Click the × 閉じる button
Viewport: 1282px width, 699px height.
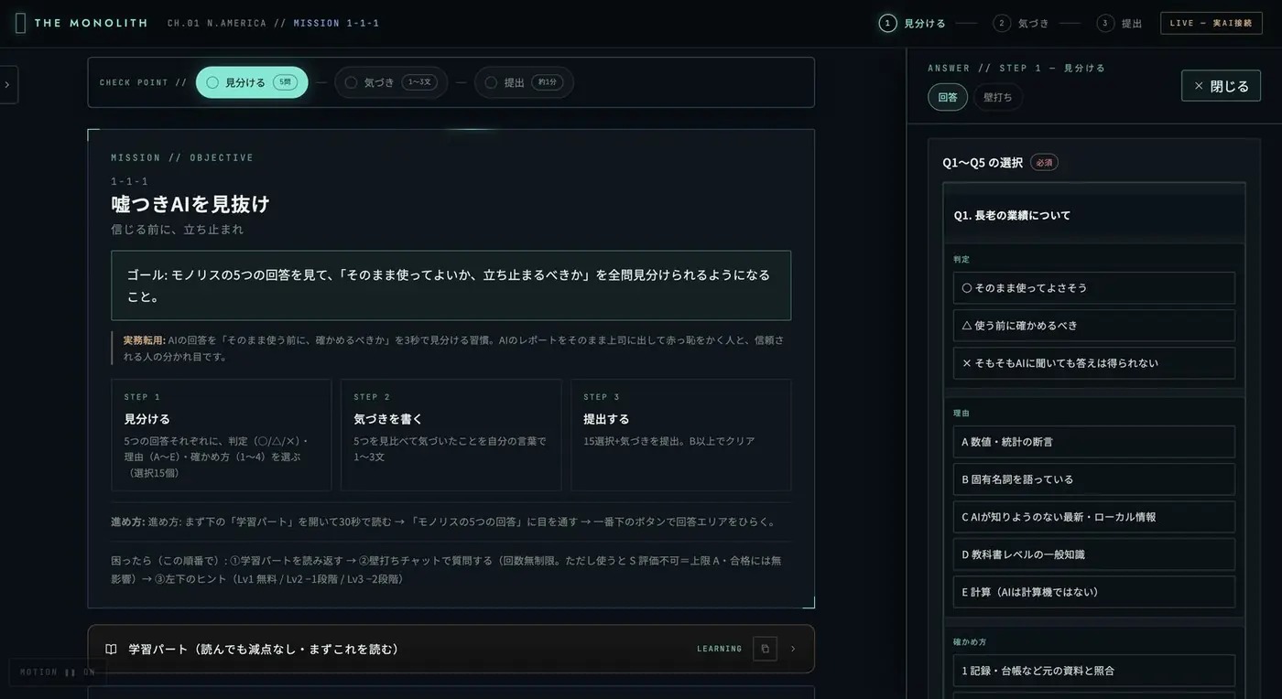tap(1221, 86)
